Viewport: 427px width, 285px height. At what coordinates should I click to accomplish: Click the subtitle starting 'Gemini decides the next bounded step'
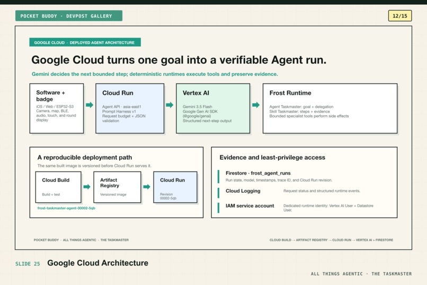point(155,74)
